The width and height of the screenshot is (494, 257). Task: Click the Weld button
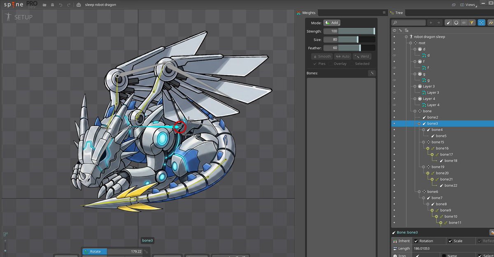tap(362, 56)
